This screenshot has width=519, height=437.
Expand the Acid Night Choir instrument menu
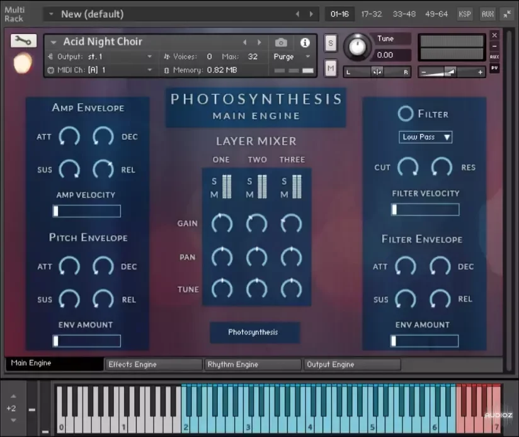54,42
